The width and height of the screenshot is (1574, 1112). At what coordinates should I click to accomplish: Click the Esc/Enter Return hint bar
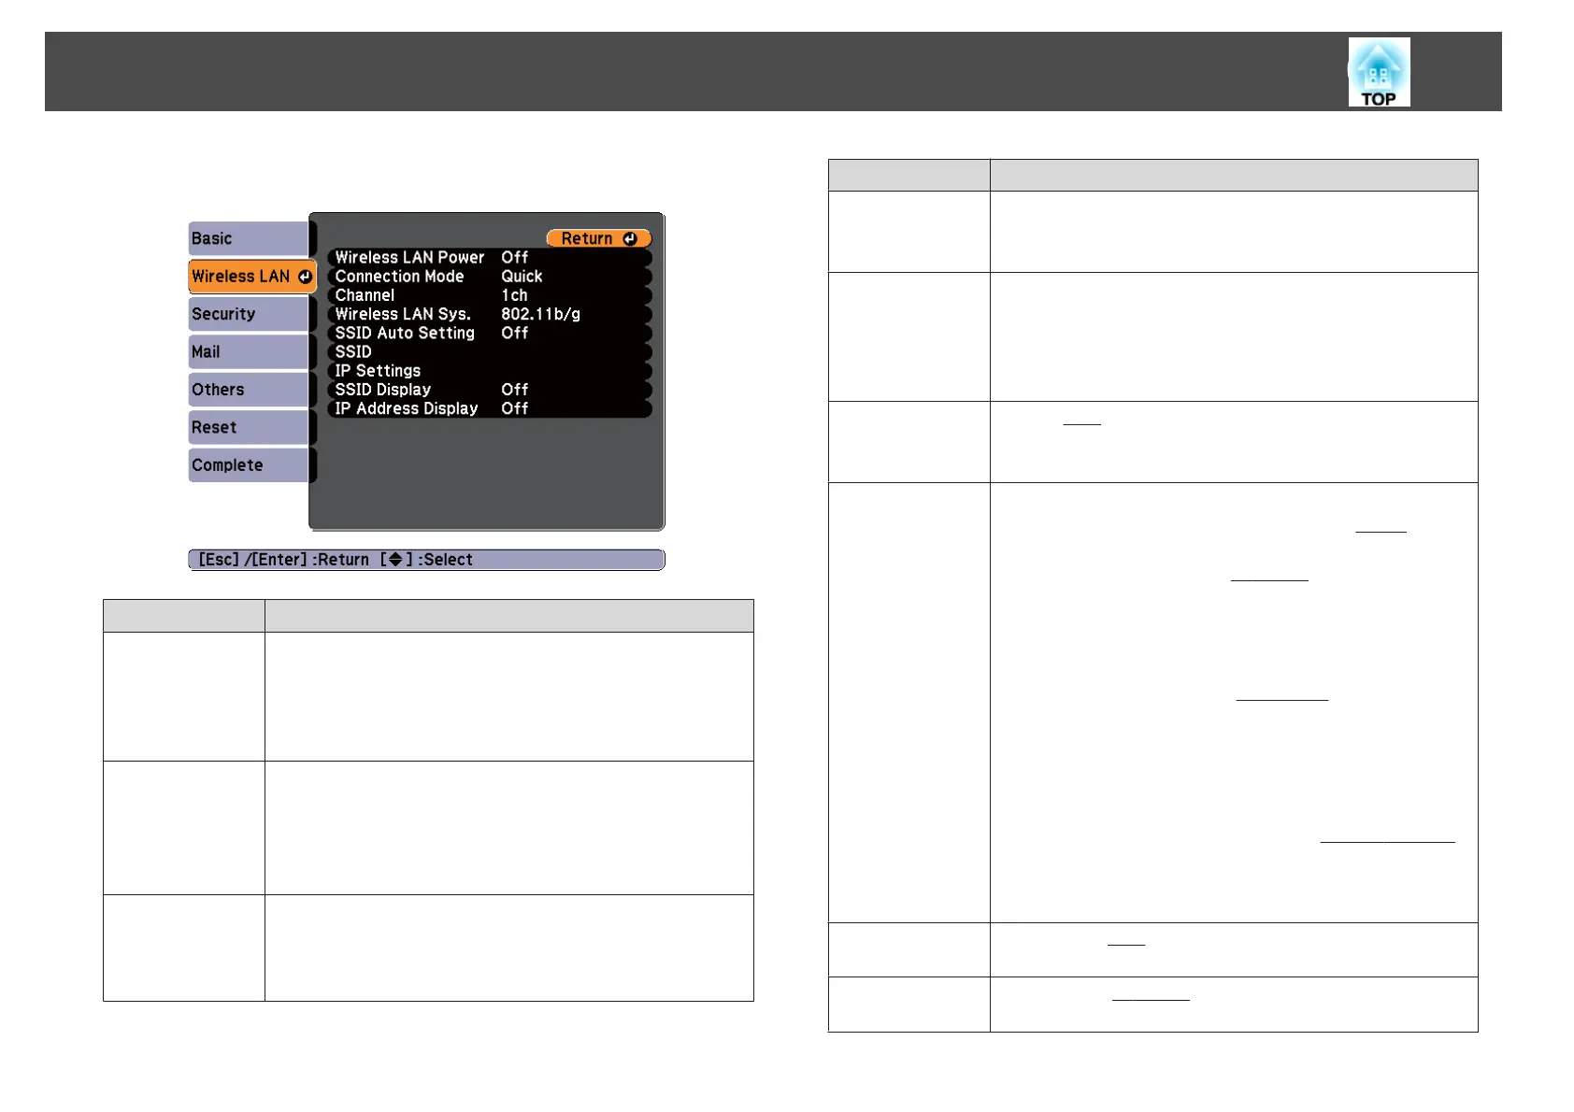[x=426, y=560]
